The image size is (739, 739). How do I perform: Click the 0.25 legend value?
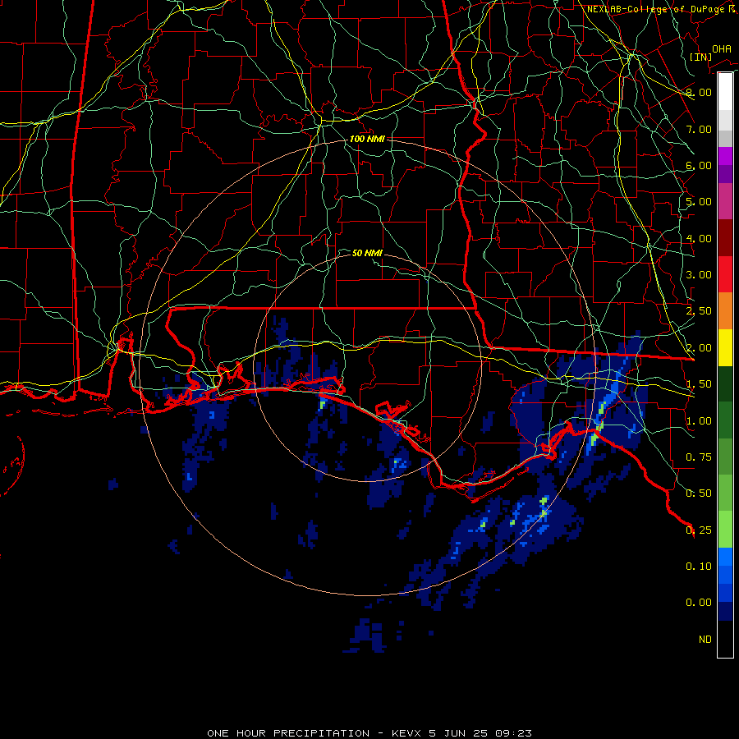[x=699, y=530]
